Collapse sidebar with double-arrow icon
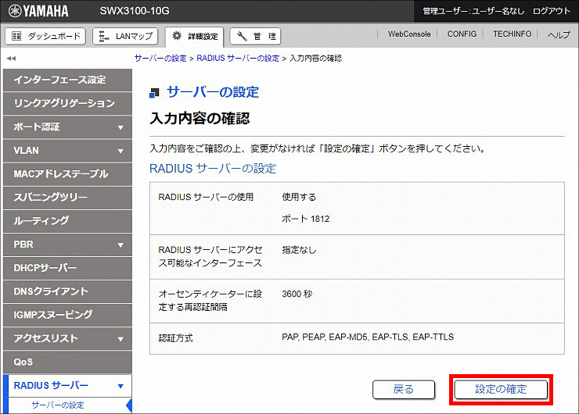This screenshot has height=414, width=579. point(11,59)
